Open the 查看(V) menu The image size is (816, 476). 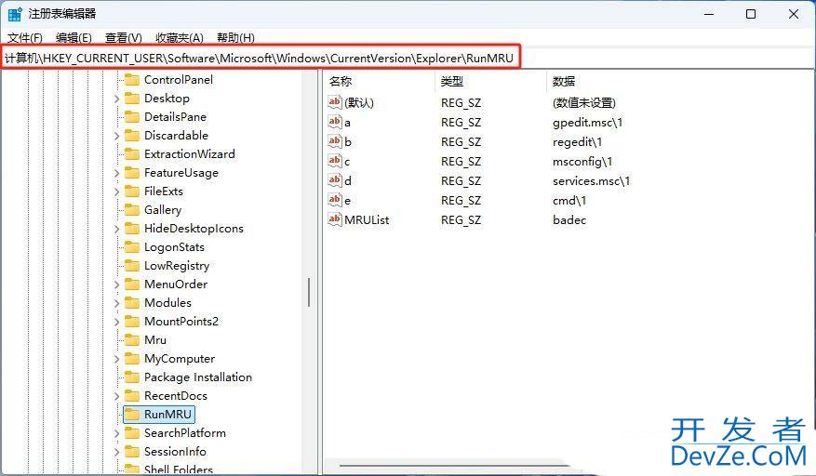click(124, 37)
